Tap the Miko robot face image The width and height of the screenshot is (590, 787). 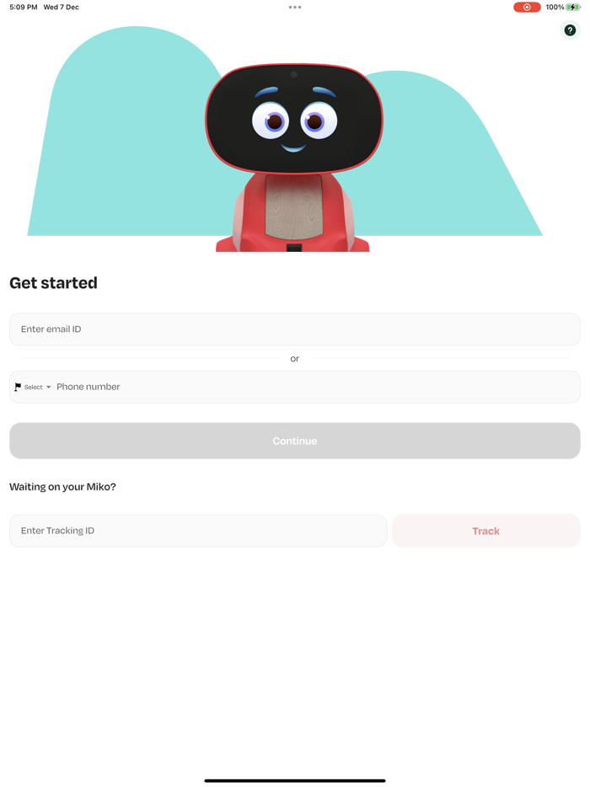coord(294,119)
